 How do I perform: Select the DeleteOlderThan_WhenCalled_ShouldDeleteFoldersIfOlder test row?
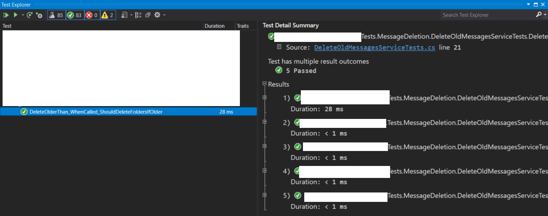coord(128,112)
